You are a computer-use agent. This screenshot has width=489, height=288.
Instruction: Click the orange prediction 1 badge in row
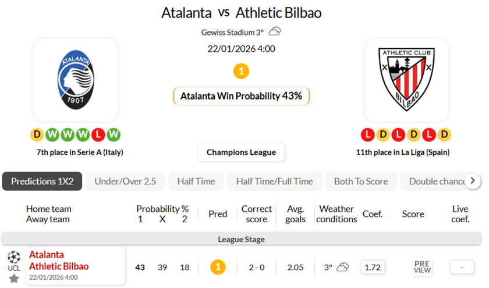pos(218,267)
